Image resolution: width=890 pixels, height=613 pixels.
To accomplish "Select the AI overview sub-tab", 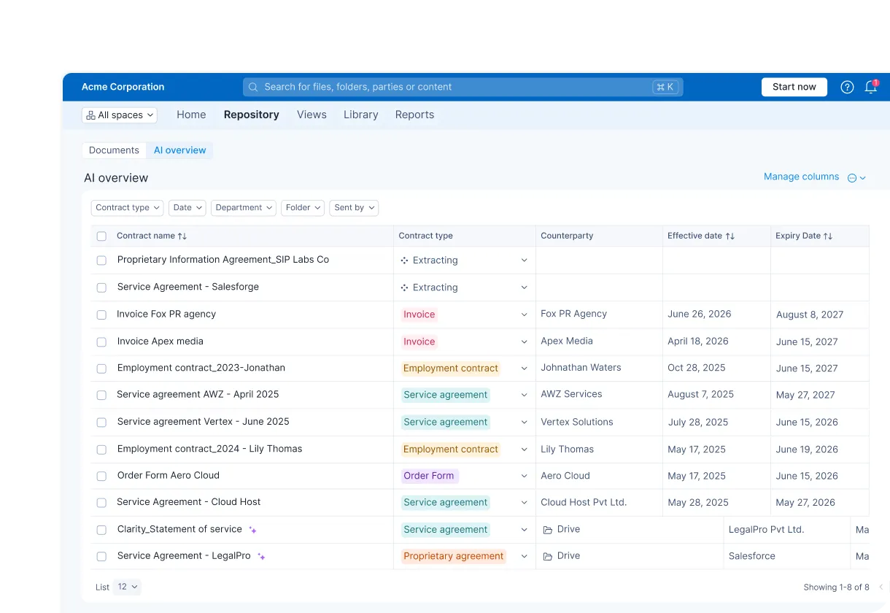I will pyautogui.click(x=179, y=150).
